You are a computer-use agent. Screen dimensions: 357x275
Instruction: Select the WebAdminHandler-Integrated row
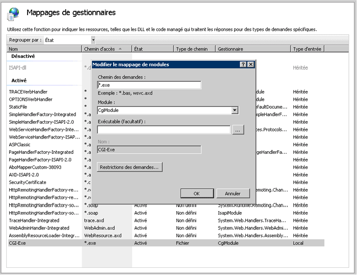point(39,228)
